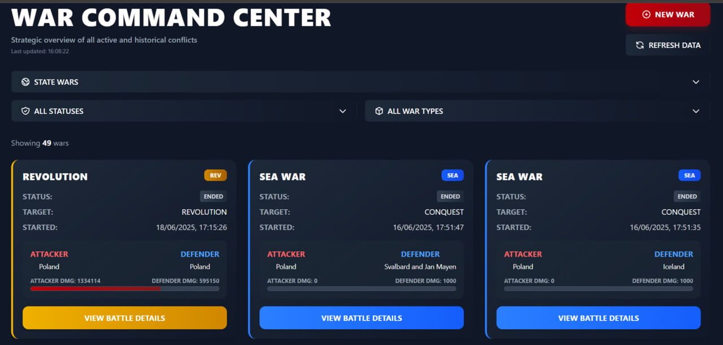The image size is (723, 345).
Task: Click the refresh icon in REFRESH DATA button
Action: 639,45
